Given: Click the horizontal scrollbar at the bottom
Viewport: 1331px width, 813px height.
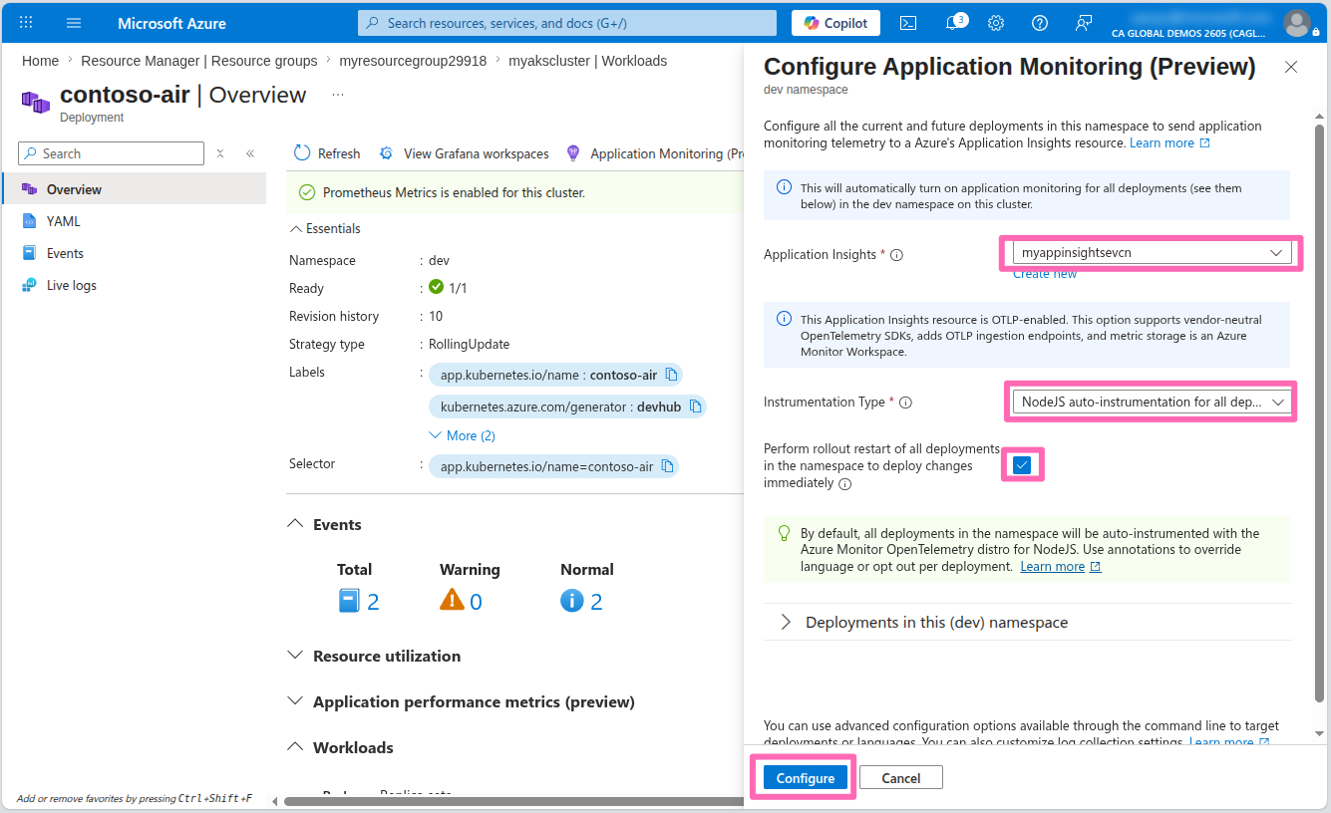Looking at the screenshot, I should click(x=513, y=801).
